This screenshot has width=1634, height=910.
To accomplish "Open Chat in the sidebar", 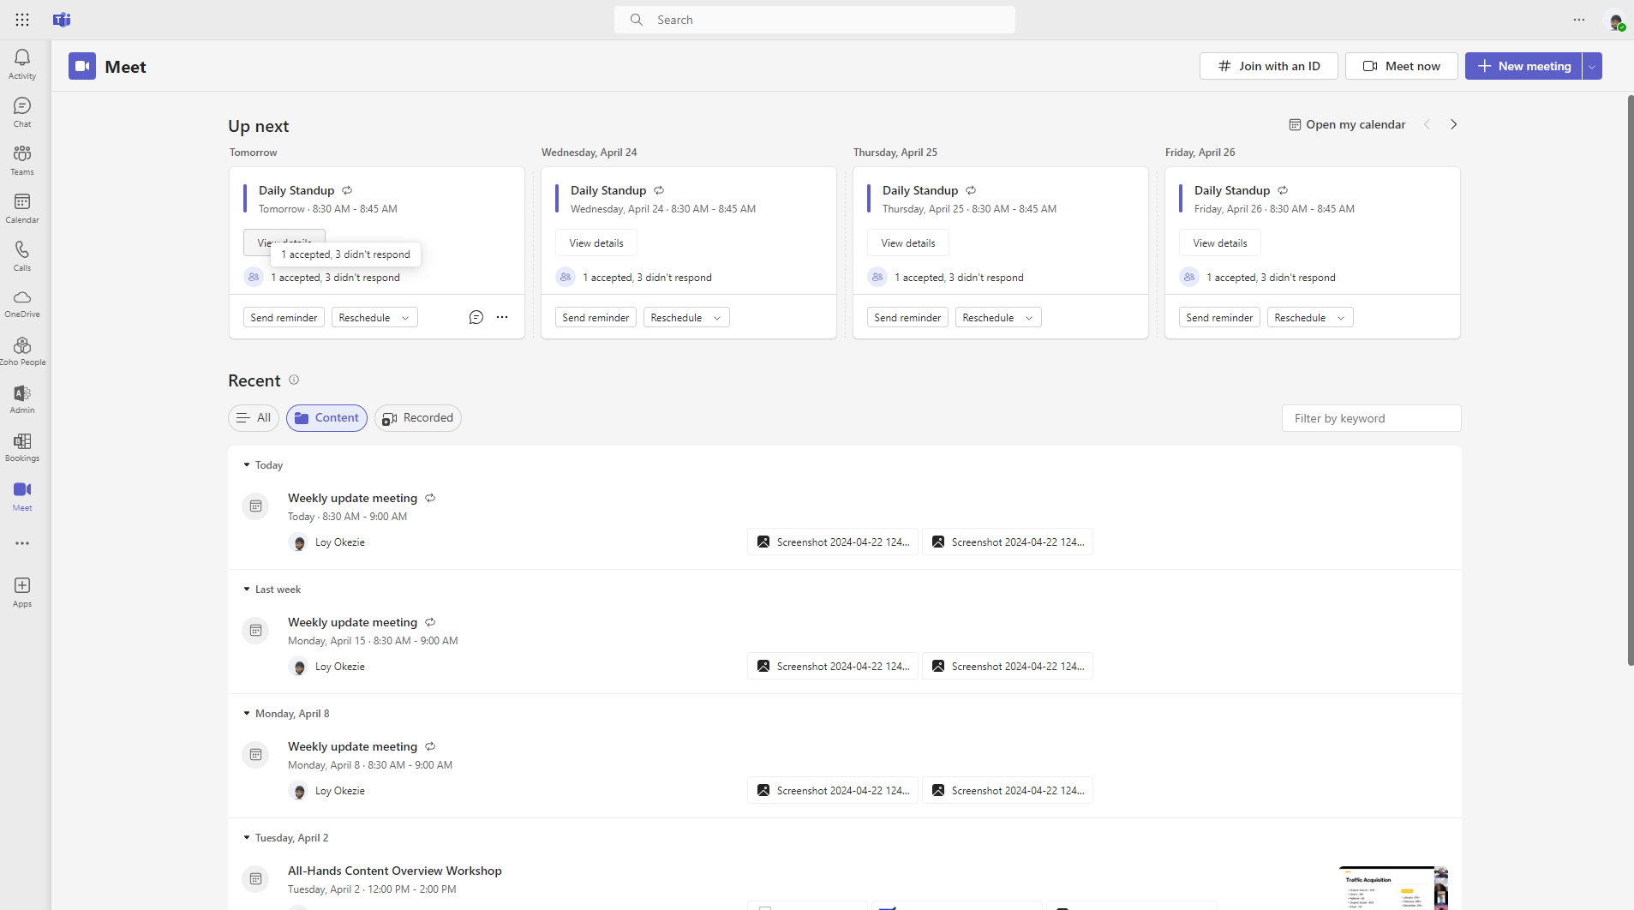I will point(22,112).
